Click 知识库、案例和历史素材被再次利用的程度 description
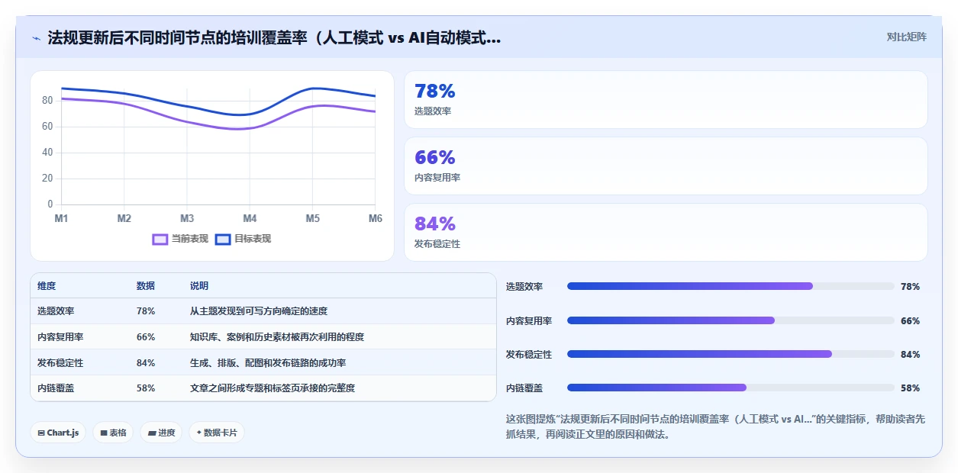 pos(277,336)
